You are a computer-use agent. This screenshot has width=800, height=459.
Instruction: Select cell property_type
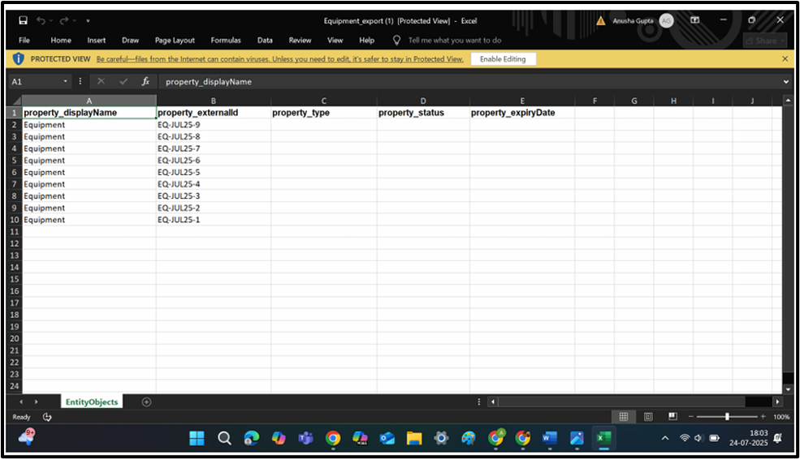click(x=323, y=113)
